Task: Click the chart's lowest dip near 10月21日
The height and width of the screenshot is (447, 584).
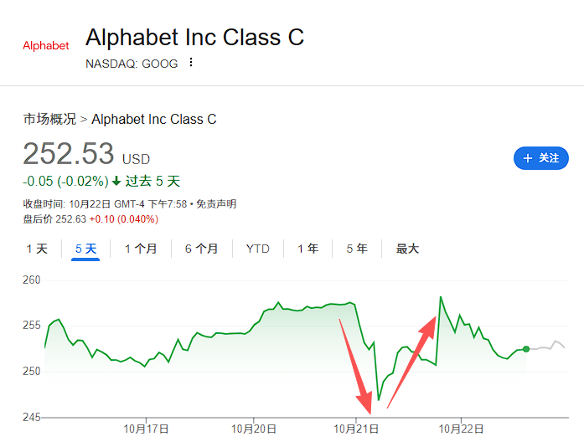Action: [x=379, y=400]
